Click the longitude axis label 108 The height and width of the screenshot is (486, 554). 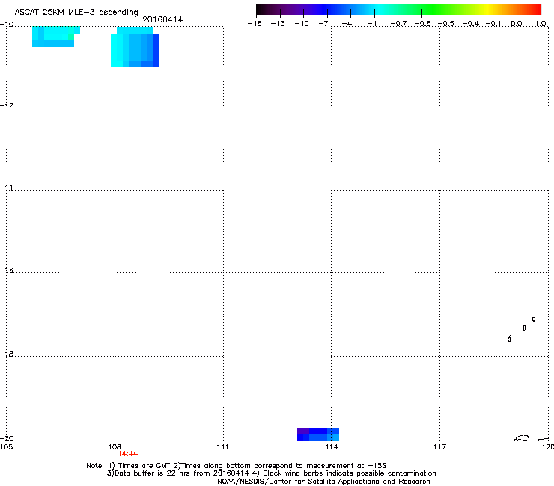(x=115, y=447)
